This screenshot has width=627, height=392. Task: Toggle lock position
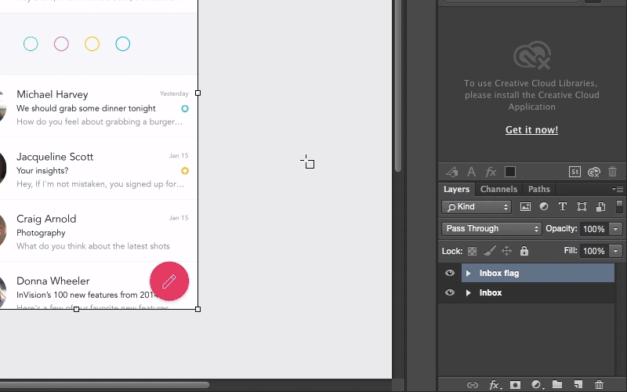[506, 251]
